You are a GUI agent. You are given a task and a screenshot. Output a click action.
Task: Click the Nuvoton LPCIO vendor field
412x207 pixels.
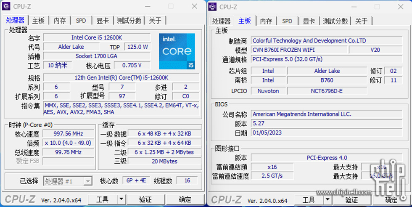pos(268,91)
